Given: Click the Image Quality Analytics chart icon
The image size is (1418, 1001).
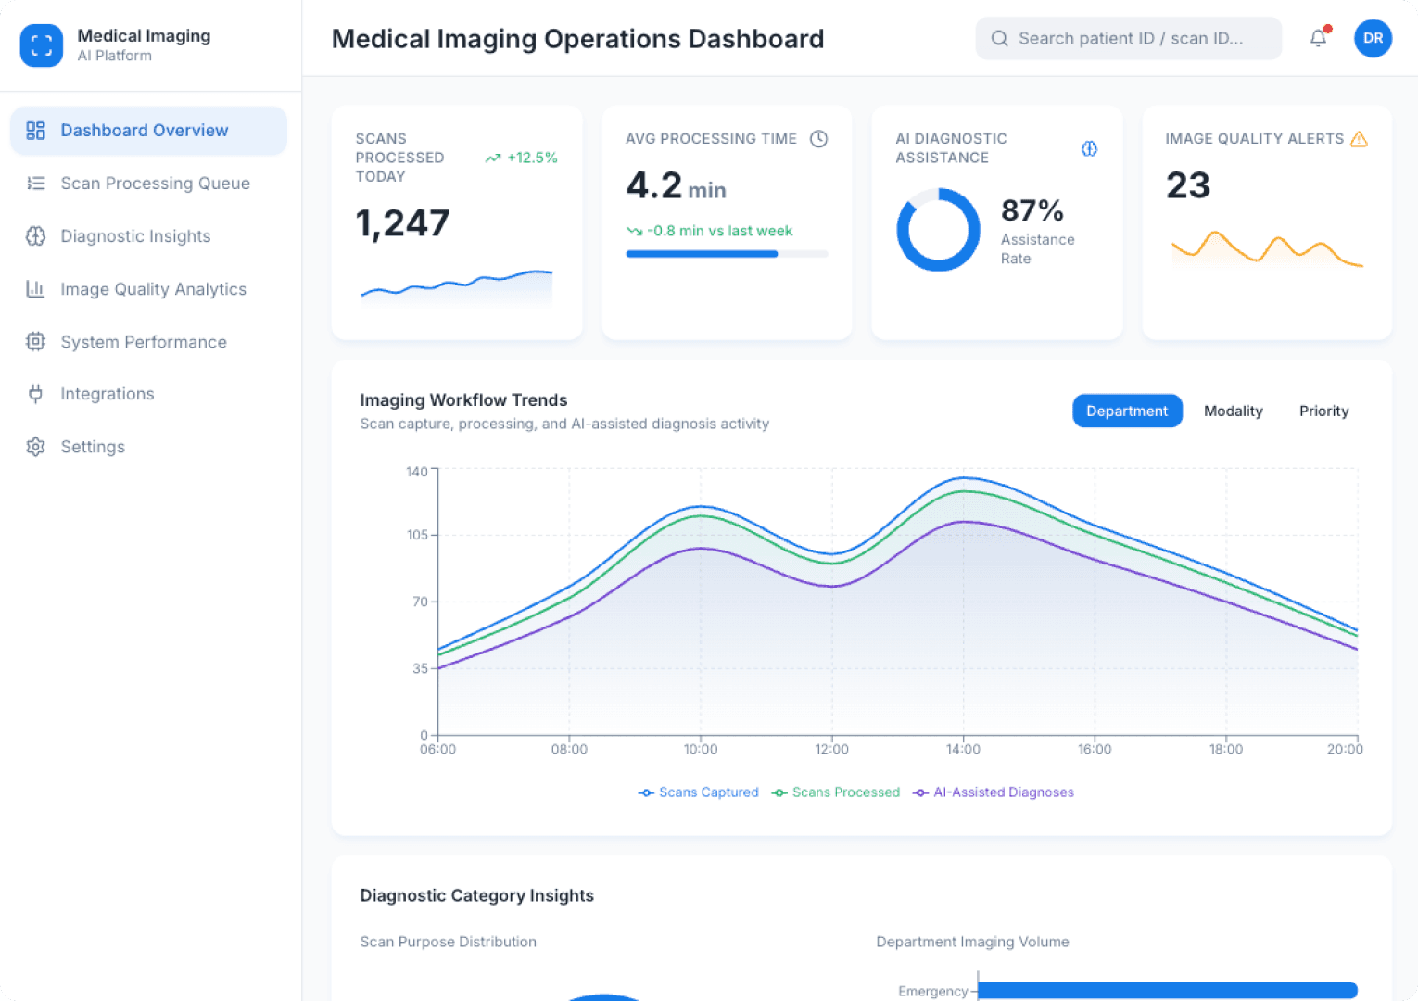Looking at the screenshot, I should [36, 289].
